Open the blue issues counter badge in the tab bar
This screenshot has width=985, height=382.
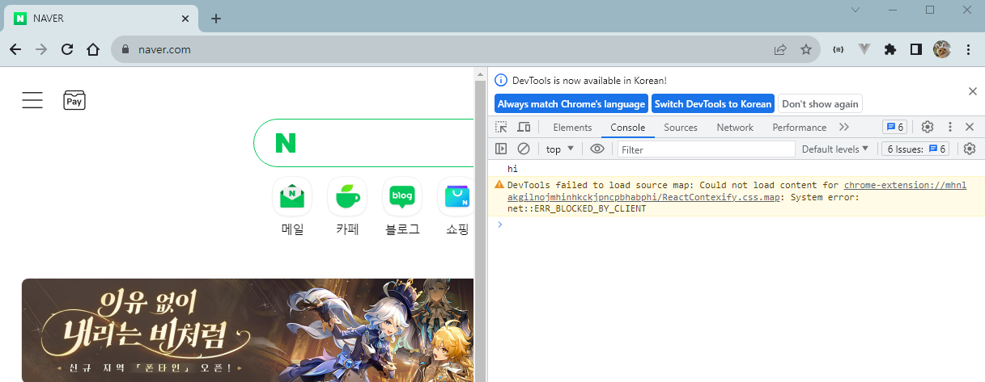pos(894,127)
